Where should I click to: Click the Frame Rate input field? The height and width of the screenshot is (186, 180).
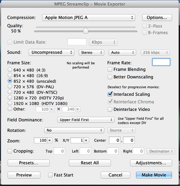(x=161, y=62)
